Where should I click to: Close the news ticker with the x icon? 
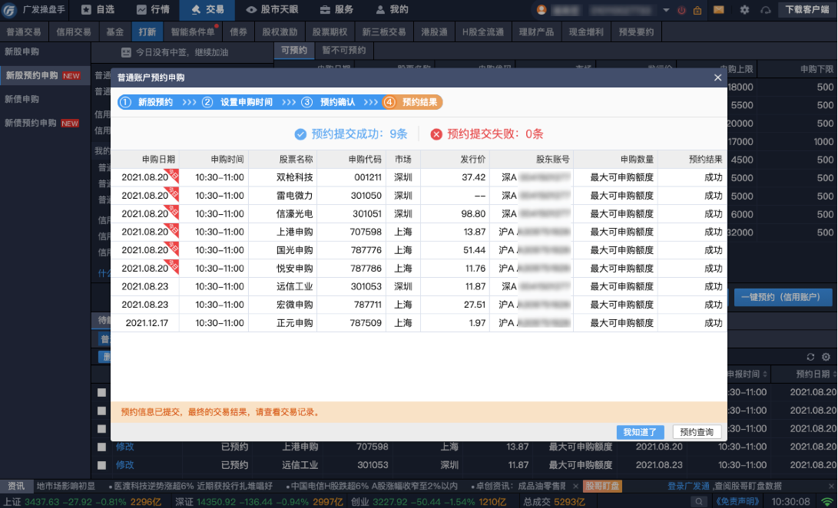(575, 486)
